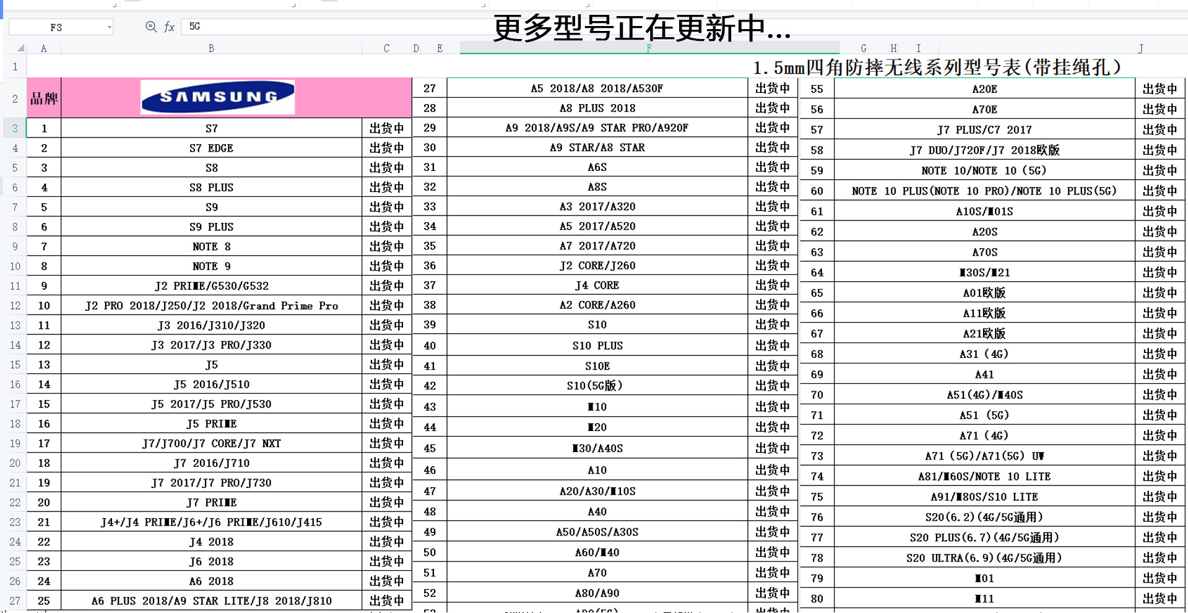The width and height of the screenshot is (1188, 613).
Task: Select the A8 PLUS 2018 cell
Action: point(597,108)
